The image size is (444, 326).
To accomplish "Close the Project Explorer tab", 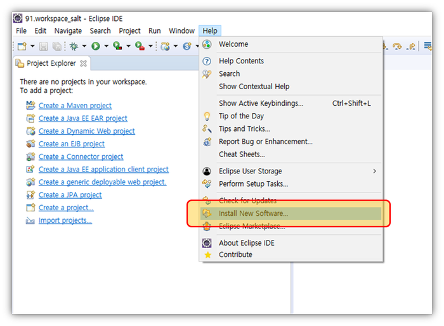I will (83, 63).
